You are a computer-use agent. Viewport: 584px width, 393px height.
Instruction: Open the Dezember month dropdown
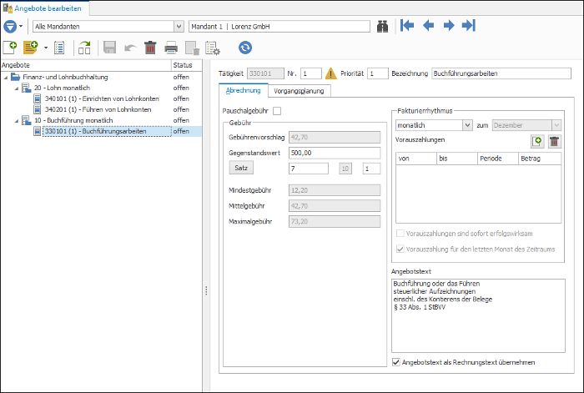[556, 125]
